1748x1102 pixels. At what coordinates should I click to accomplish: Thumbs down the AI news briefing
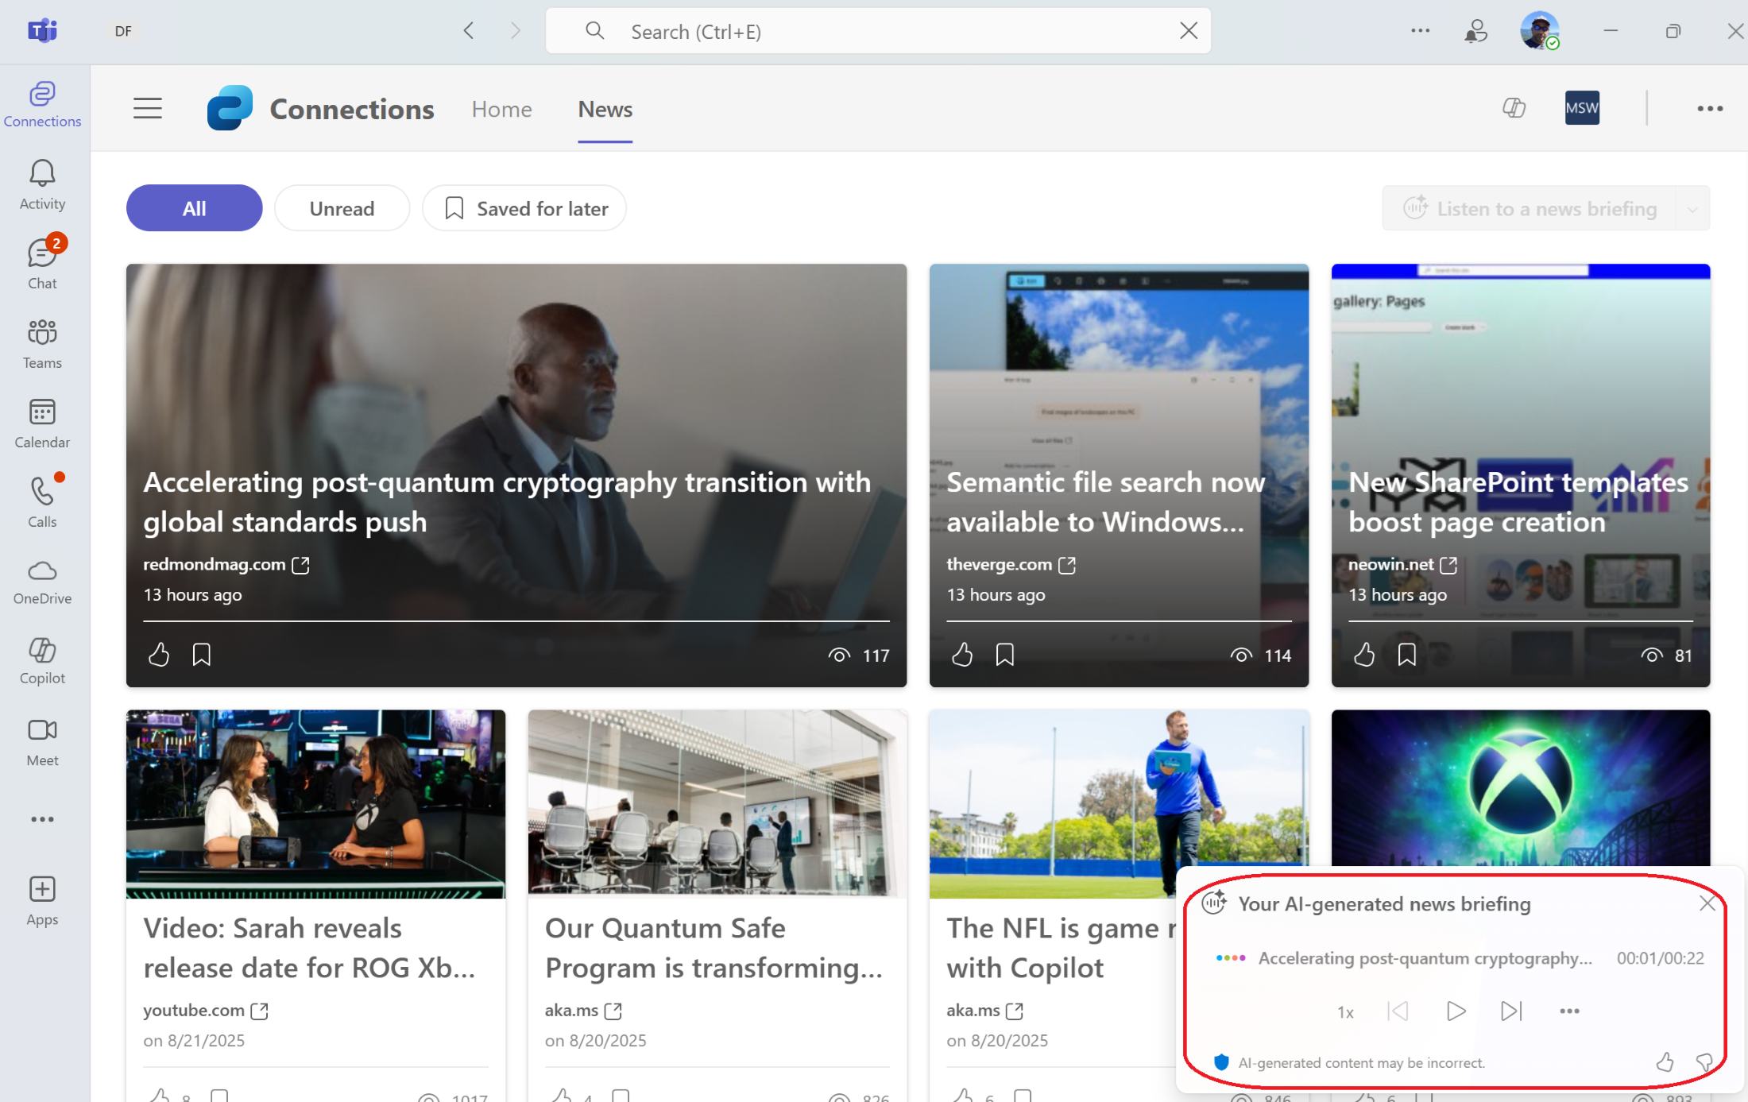pyautogui.click(x=1704, y=1061)
